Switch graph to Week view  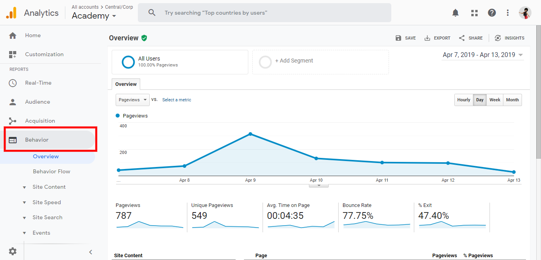[x=495, y=100]
